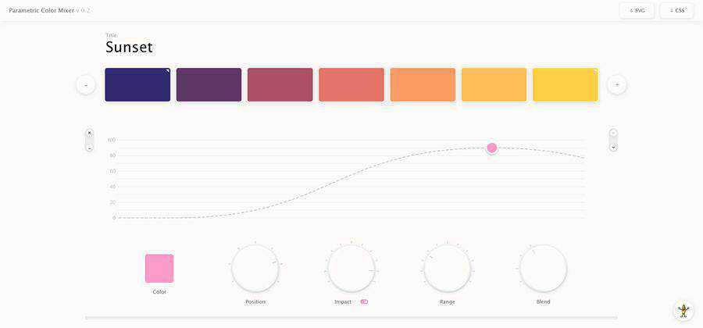This screenshot has width=703, height=328.
Task: Click the plus button right of swatches
Action: point(617,84)
